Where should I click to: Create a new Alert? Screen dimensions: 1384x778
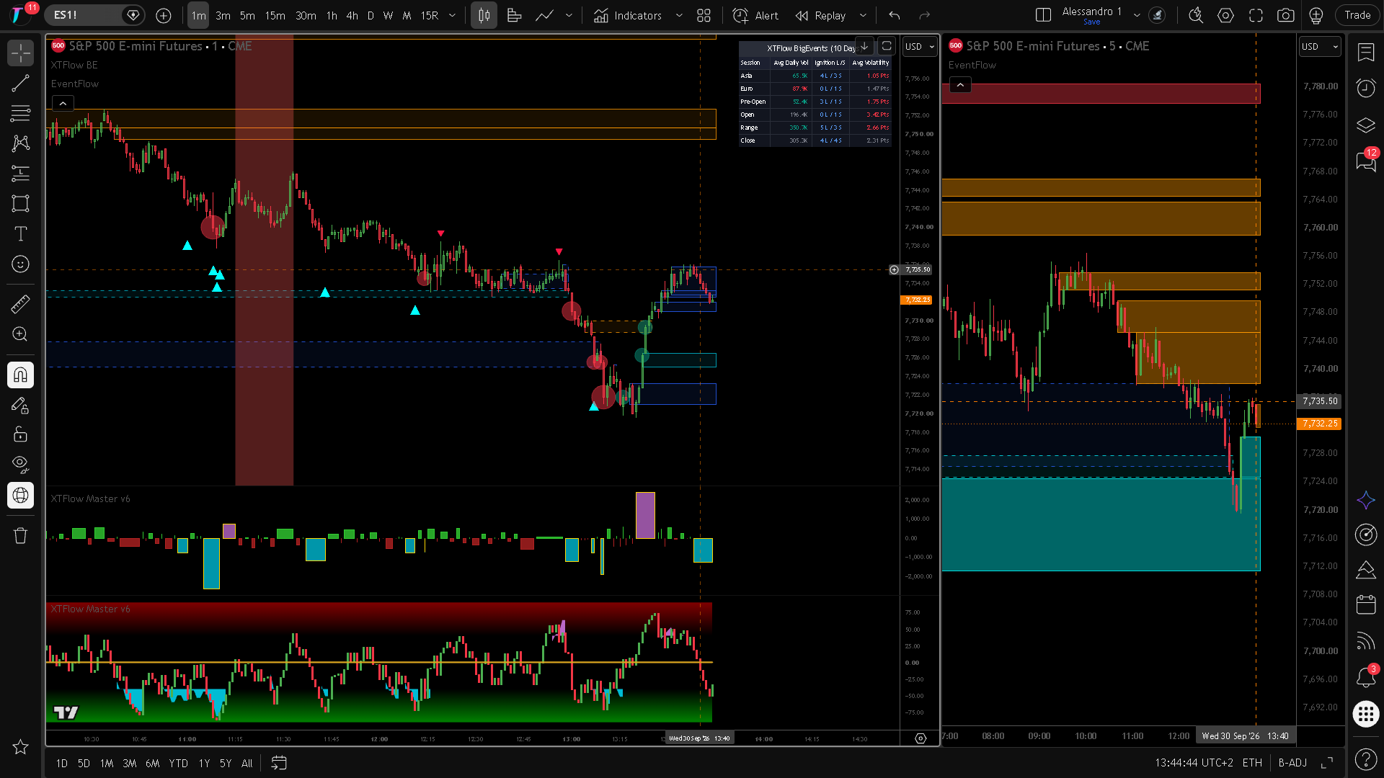(755, 15)
